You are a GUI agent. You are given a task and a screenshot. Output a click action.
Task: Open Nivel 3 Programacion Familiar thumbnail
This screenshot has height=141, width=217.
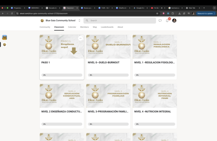(108, 96)
